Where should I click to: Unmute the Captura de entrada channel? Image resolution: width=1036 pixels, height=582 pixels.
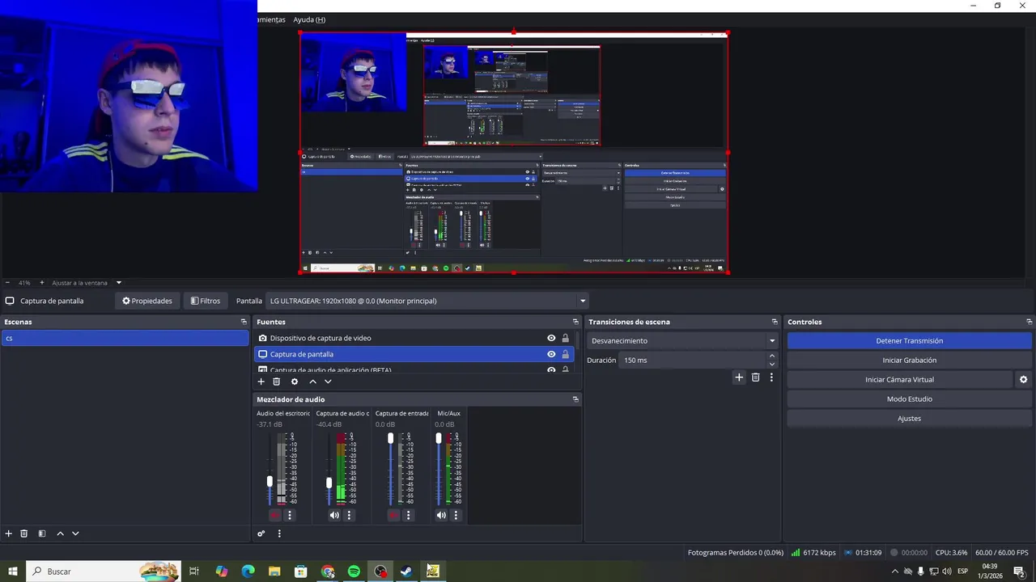pos(394,515)
